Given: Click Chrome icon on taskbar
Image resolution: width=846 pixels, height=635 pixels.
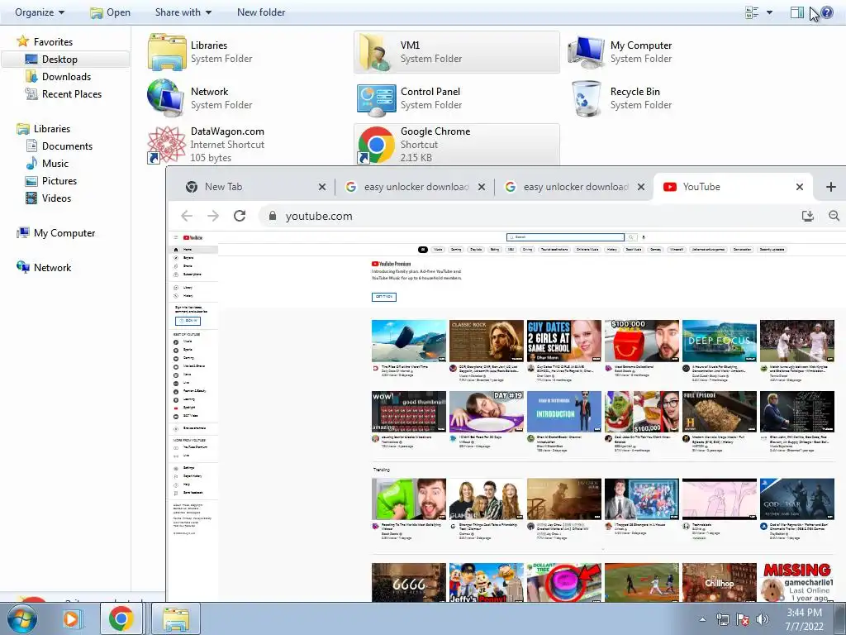Looking at the screenshot, I should click(121, 618).
